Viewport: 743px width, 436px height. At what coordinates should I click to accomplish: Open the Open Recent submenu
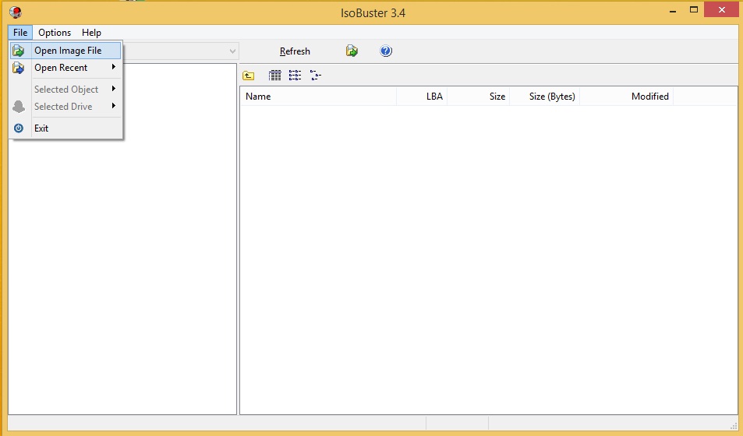tap(65, 68)
